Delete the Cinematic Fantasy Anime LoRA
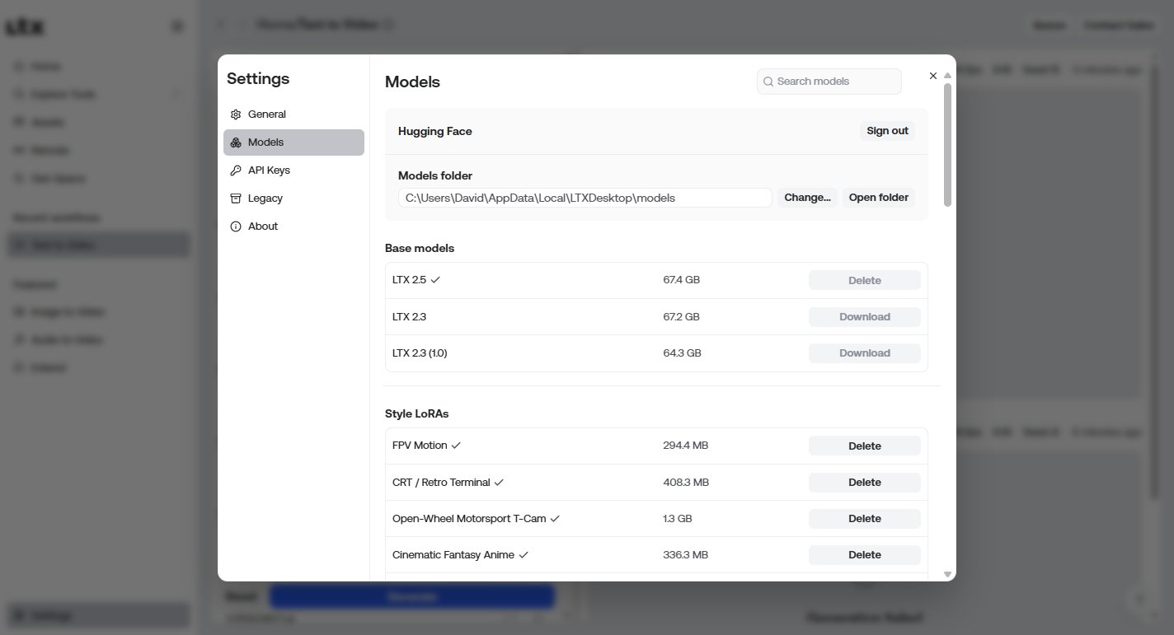 tap(865, 555)
